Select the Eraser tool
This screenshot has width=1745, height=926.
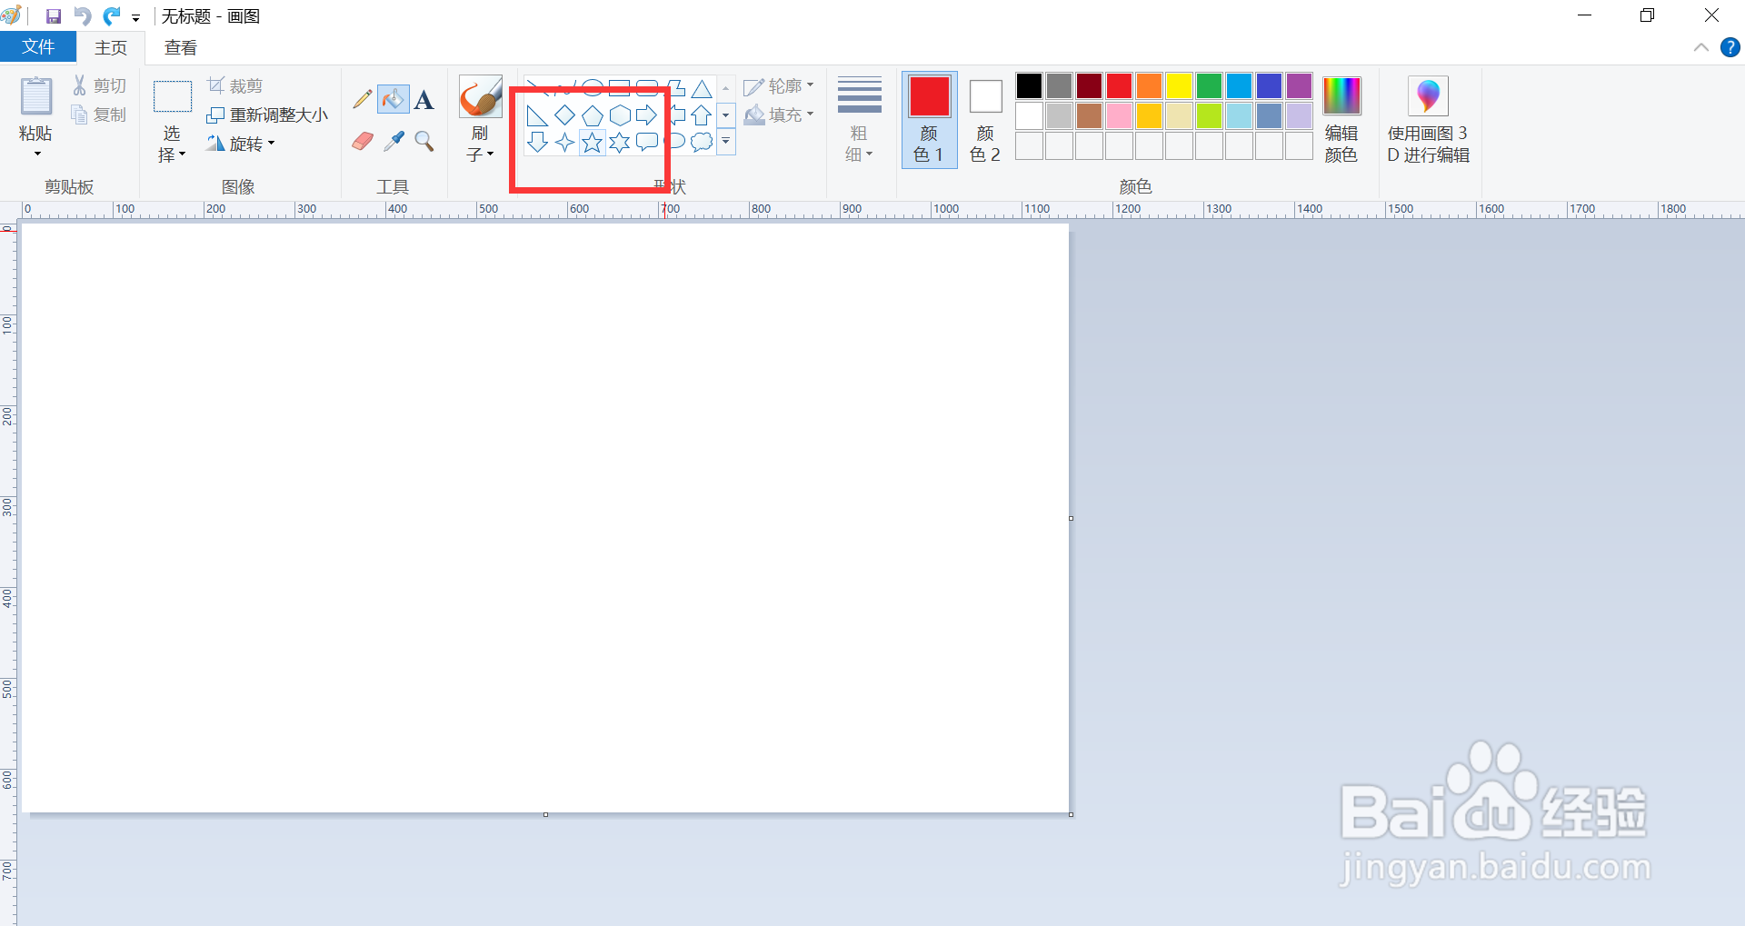click(x=363, y=141)
